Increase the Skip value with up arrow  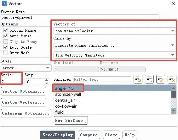47,80
